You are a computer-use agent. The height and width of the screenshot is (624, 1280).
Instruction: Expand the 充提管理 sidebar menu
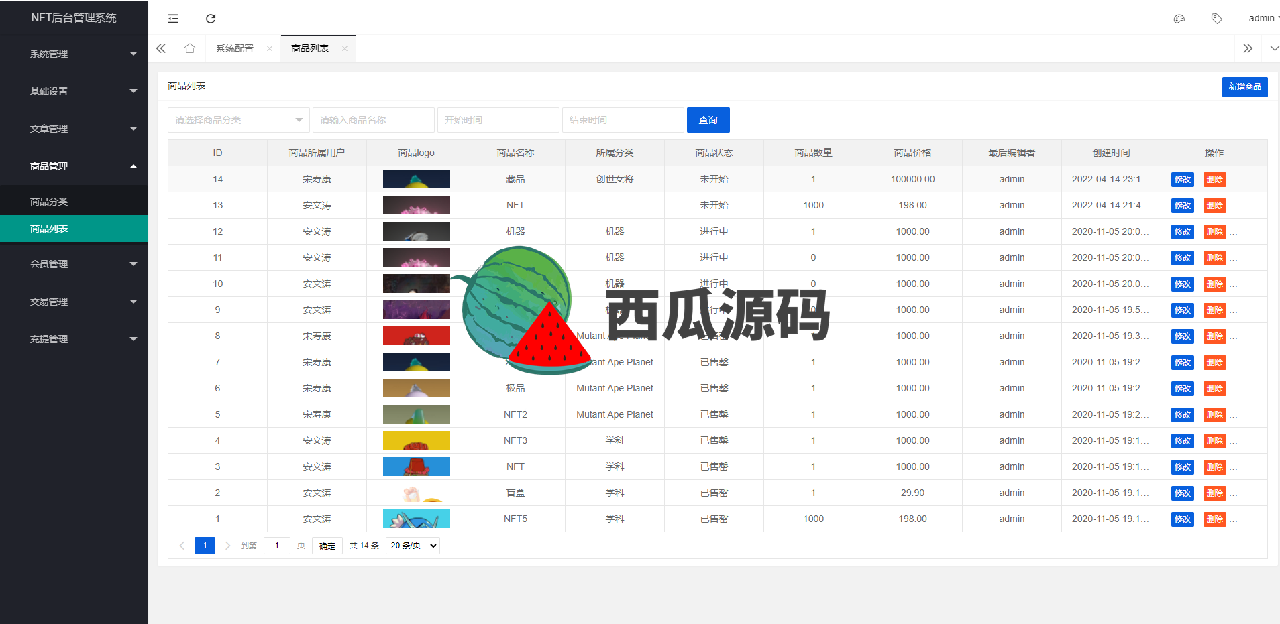74,339
